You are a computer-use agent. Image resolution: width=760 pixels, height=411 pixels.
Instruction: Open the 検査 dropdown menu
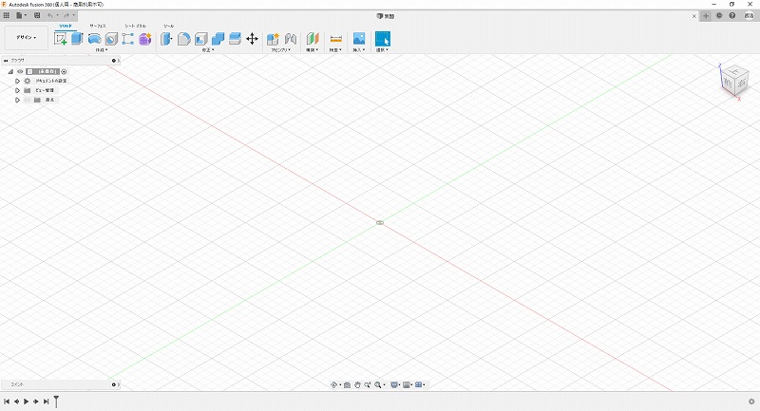[x=335, y=50]
